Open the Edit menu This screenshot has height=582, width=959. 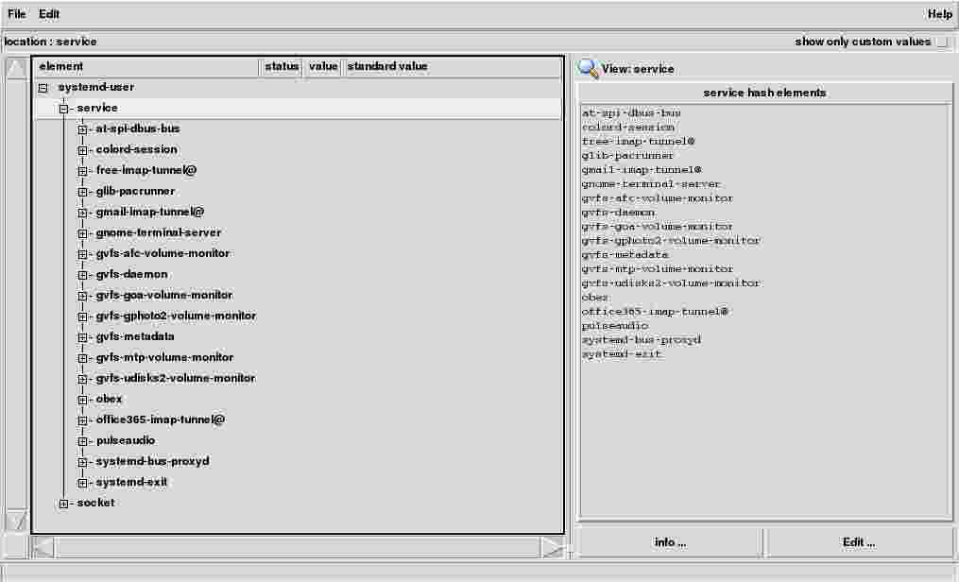(x=49, y=14)
